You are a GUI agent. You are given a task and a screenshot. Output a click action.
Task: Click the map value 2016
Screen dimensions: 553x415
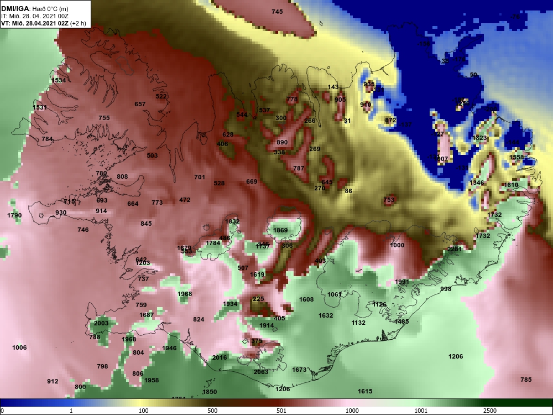pos(220,357)
